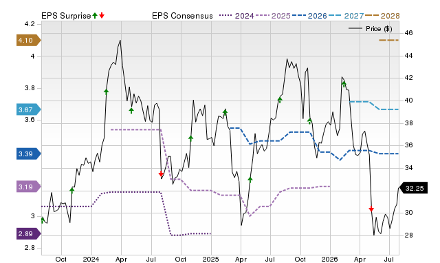The width and height of the screenshot is (440, 263).
Task: Click the 46 right price axis label
Action: (408, 33)
